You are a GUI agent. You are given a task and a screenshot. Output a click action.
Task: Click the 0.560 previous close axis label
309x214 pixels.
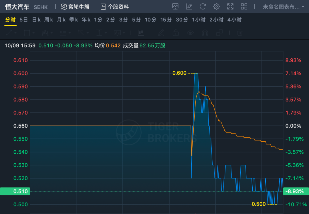pos(21,126)
